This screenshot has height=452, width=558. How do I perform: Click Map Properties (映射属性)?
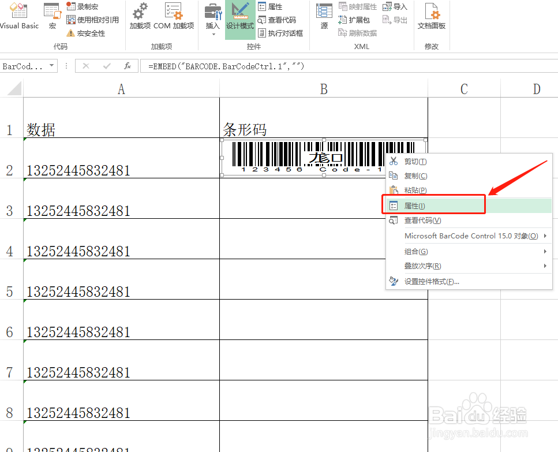click(x=357, y=6)
